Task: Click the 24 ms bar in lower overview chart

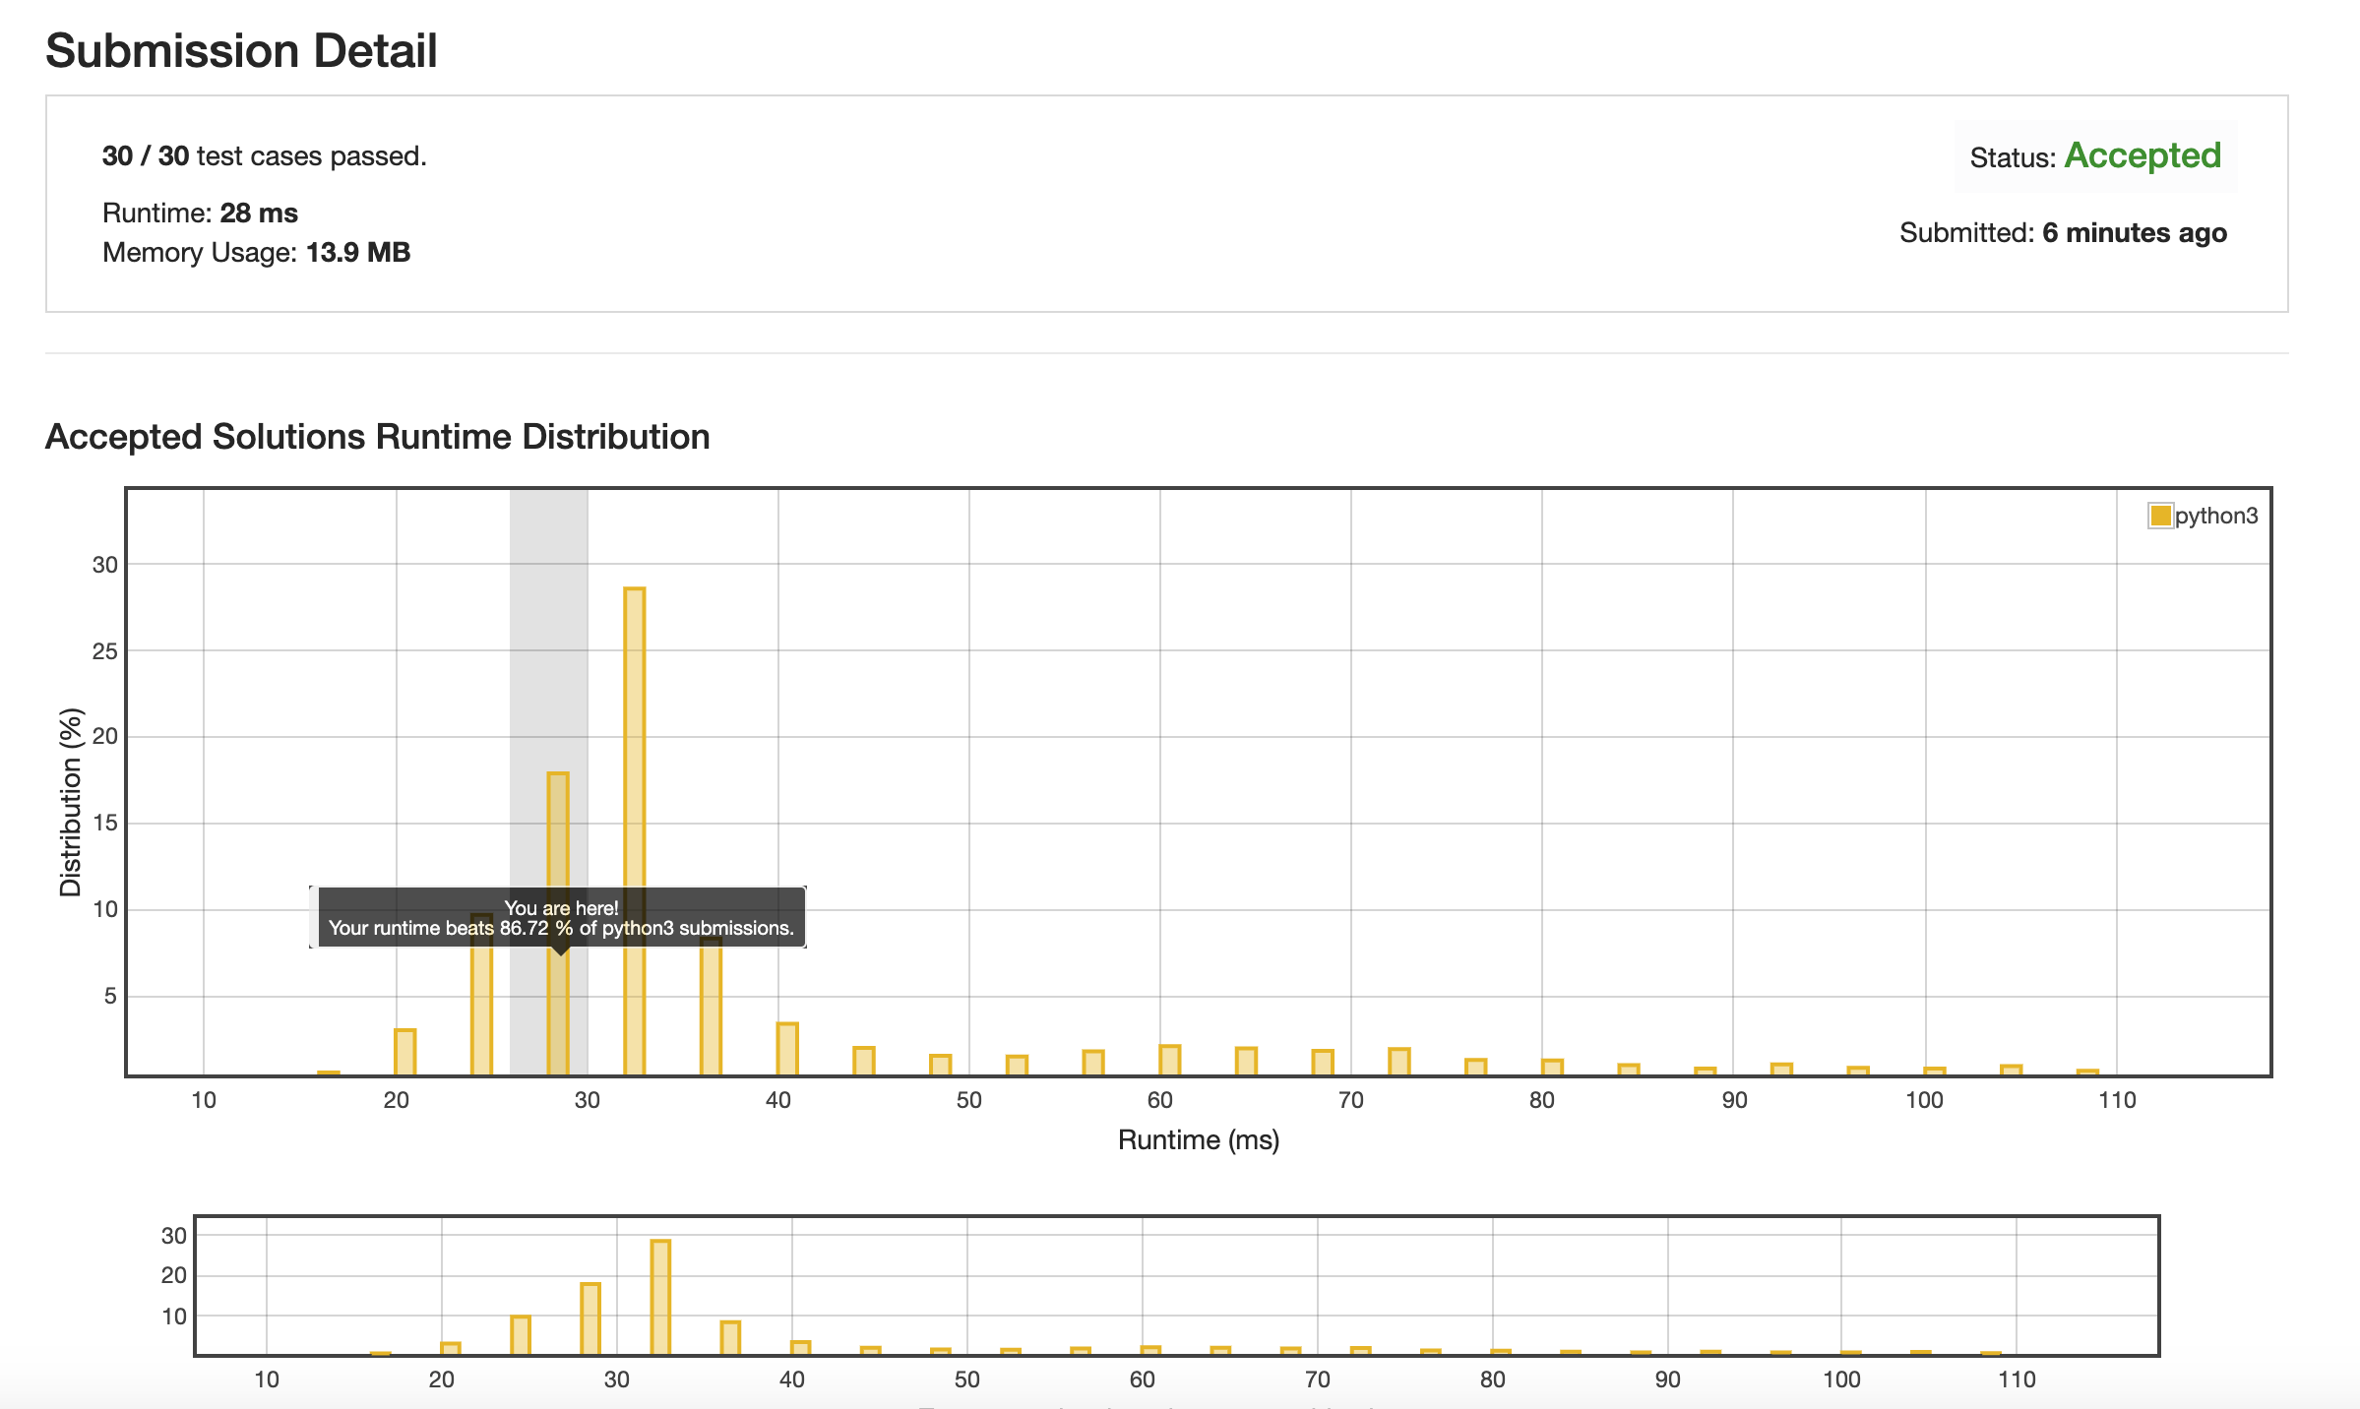Action: (521, 1334)
